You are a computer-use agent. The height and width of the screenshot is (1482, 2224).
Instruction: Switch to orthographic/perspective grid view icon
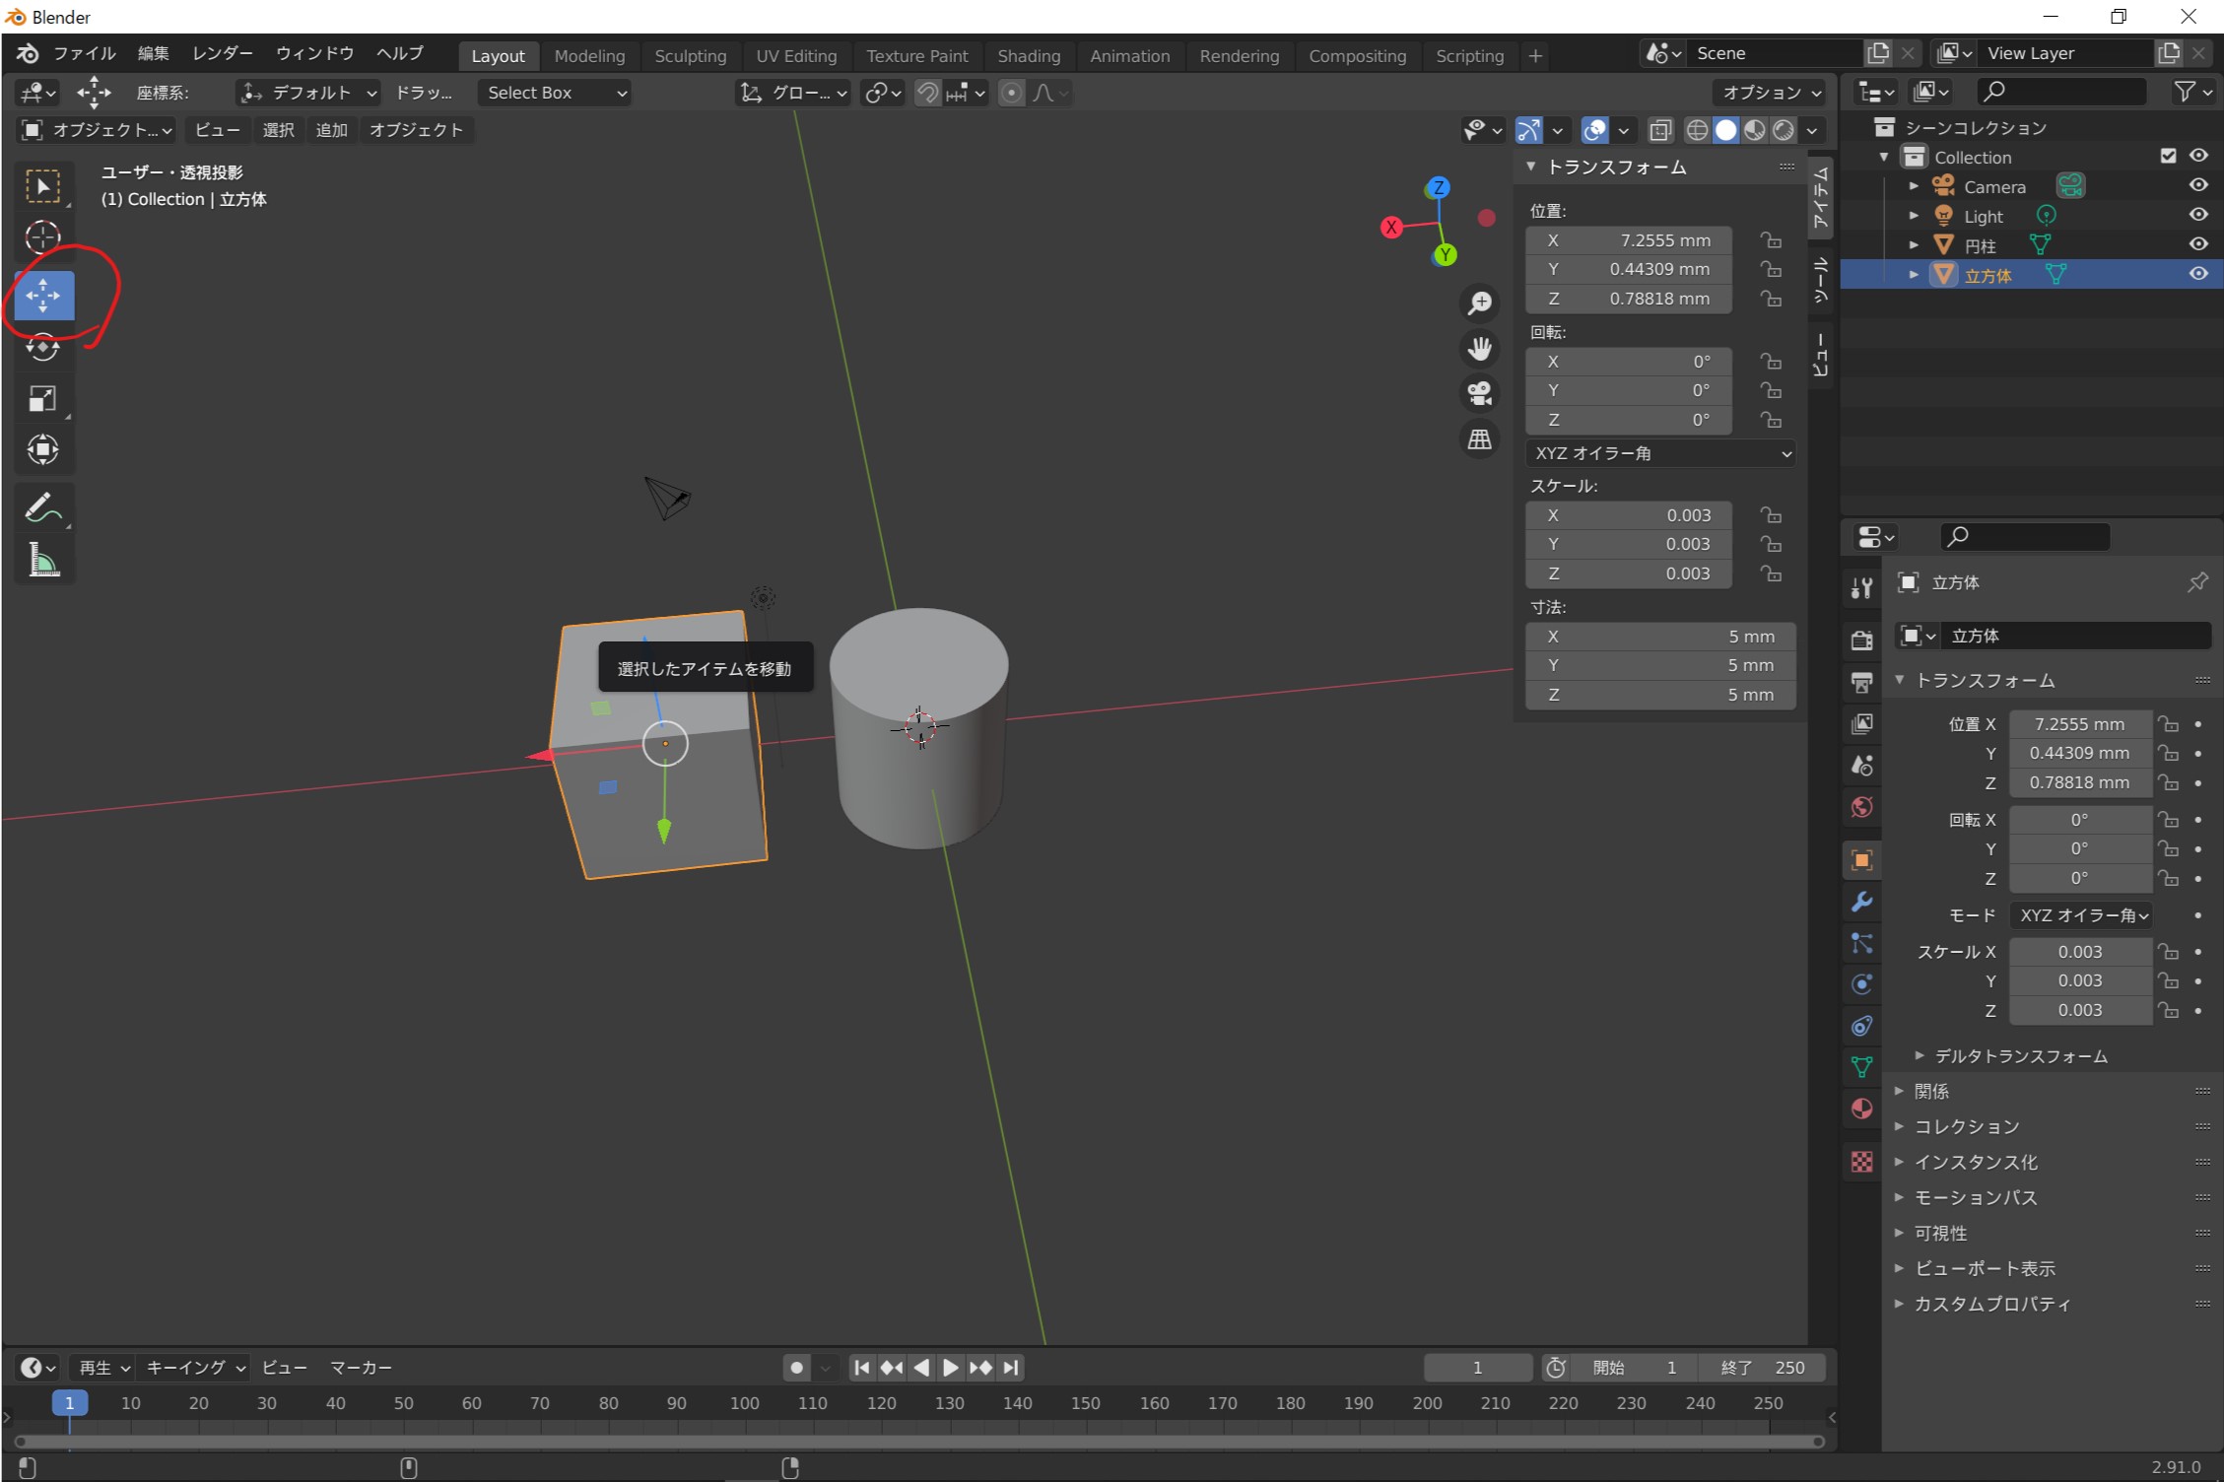tap(1479, 439)
